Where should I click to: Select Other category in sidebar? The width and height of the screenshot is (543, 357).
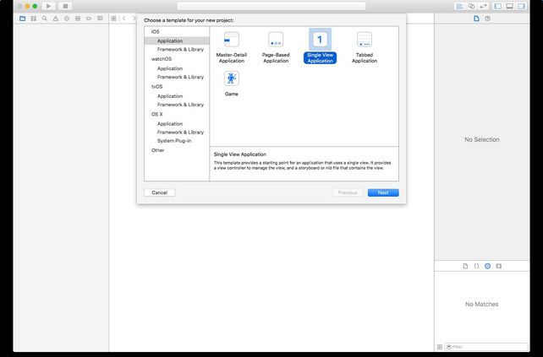[157, 150]
